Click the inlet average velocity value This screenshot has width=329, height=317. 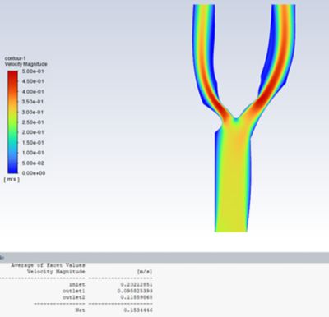click(137, 285)
